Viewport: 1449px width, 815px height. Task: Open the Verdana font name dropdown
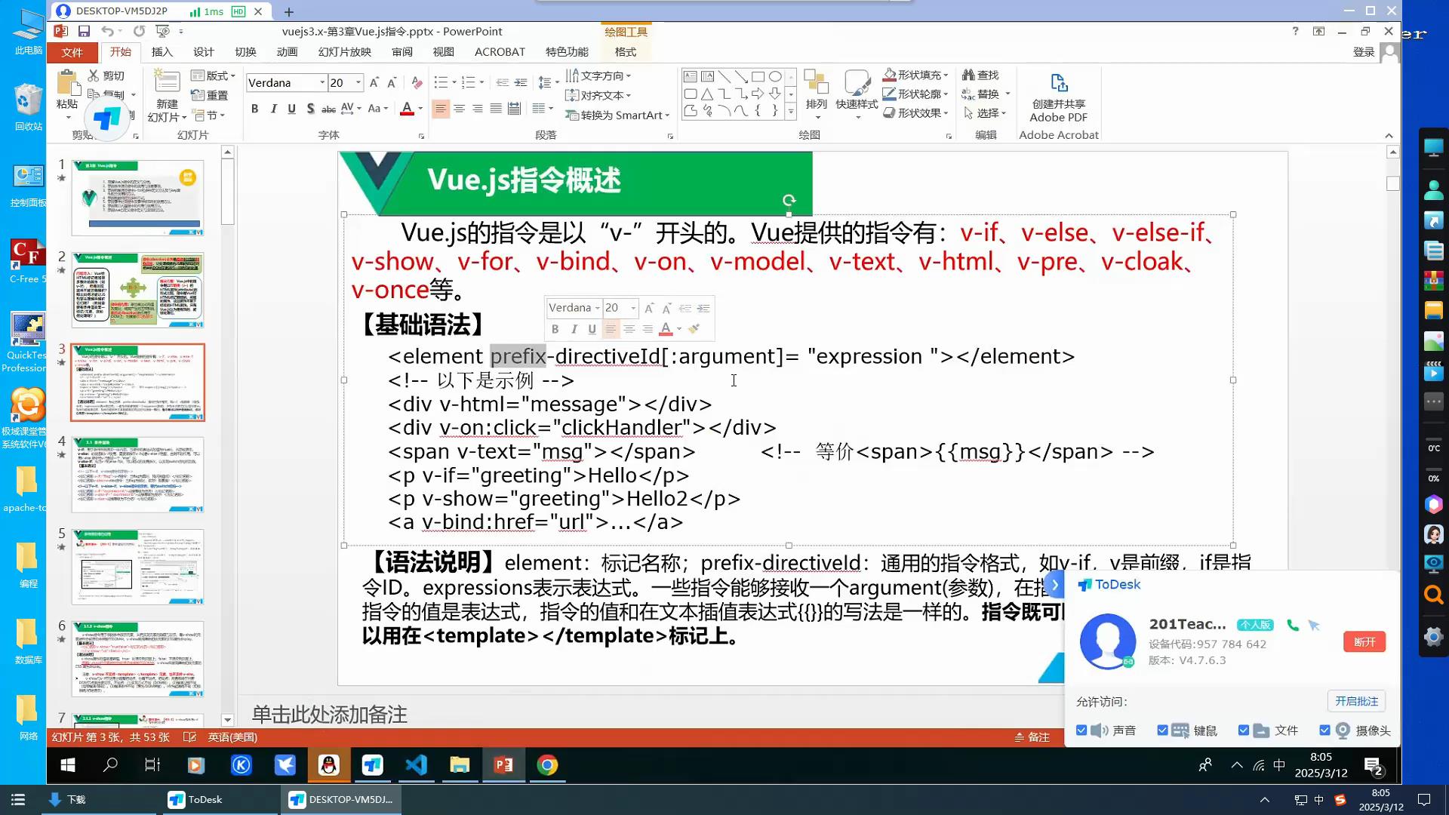point(322,82)
